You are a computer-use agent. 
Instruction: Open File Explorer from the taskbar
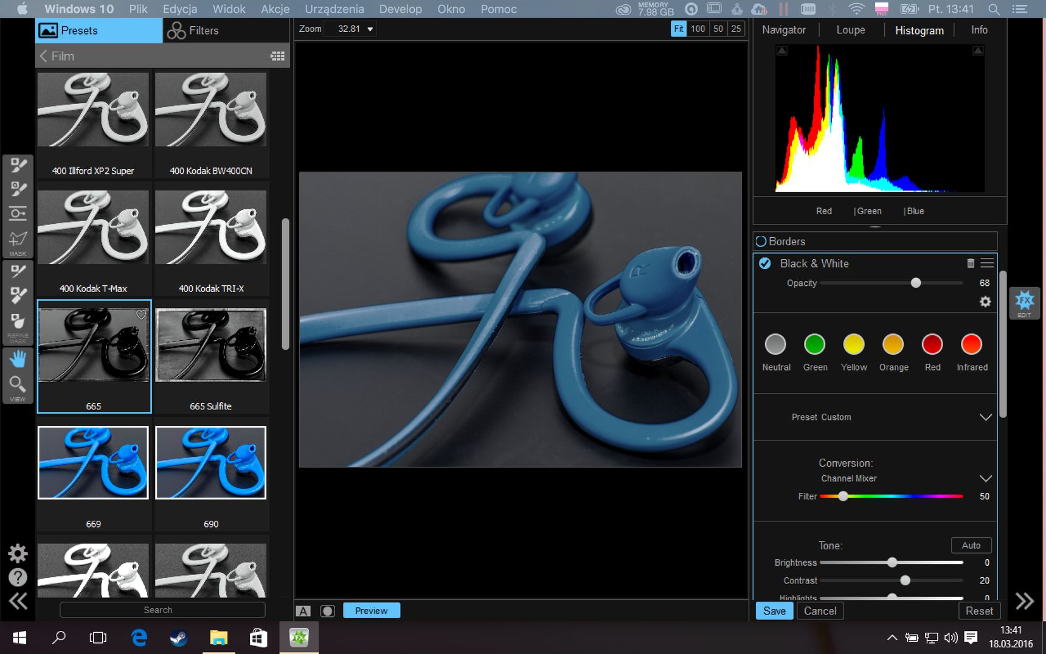pos(218,638)
